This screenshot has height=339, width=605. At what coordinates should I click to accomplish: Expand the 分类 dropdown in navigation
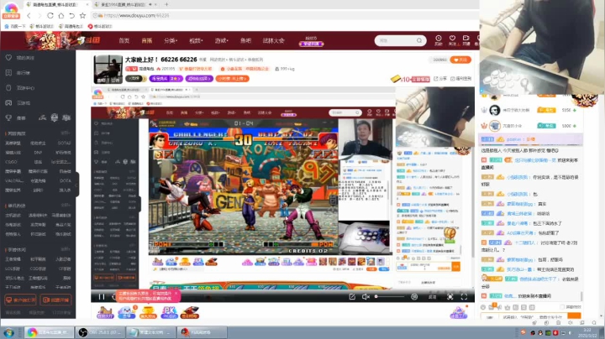pyautogui.click(x=170, y=40)
